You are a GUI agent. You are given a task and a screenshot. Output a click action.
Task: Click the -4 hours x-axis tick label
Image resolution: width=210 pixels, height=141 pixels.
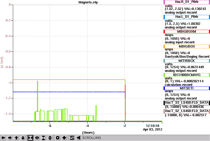tap(87, 126)
